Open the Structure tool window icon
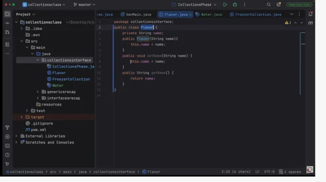 click(7, 45)
